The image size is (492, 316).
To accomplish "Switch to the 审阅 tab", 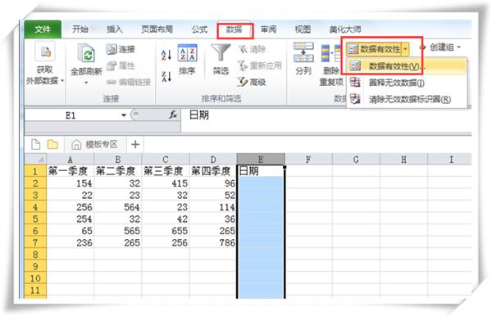I will (x=269, y=29).
